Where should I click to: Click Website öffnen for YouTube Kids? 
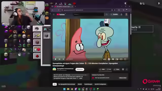pos(123,78)
